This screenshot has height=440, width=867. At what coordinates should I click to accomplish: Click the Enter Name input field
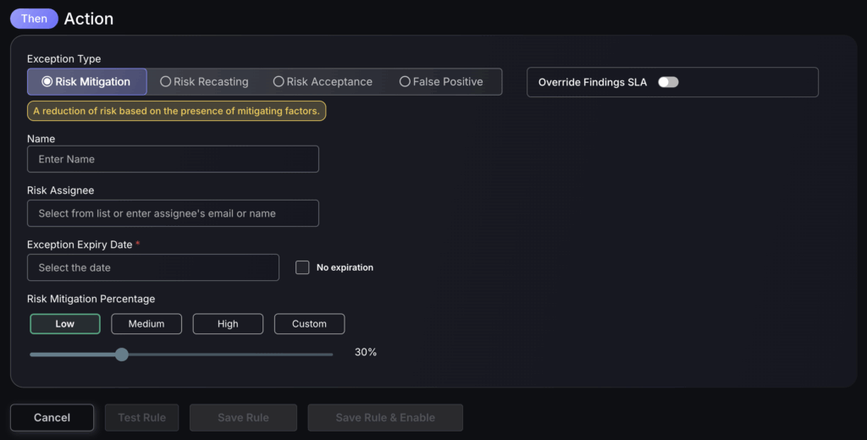(x=173, y=159)
